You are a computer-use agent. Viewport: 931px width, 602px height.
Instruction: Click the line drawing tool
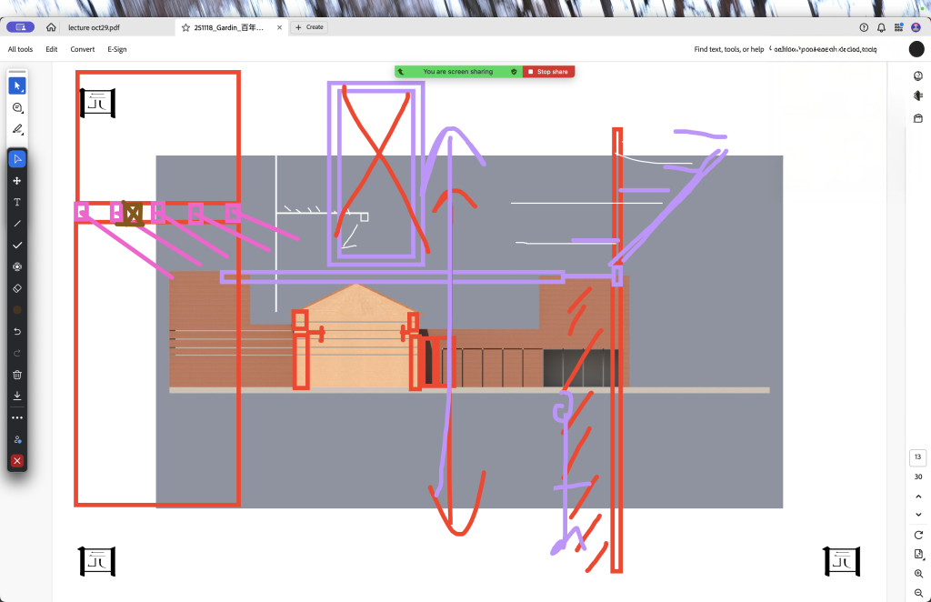[17, 224]
